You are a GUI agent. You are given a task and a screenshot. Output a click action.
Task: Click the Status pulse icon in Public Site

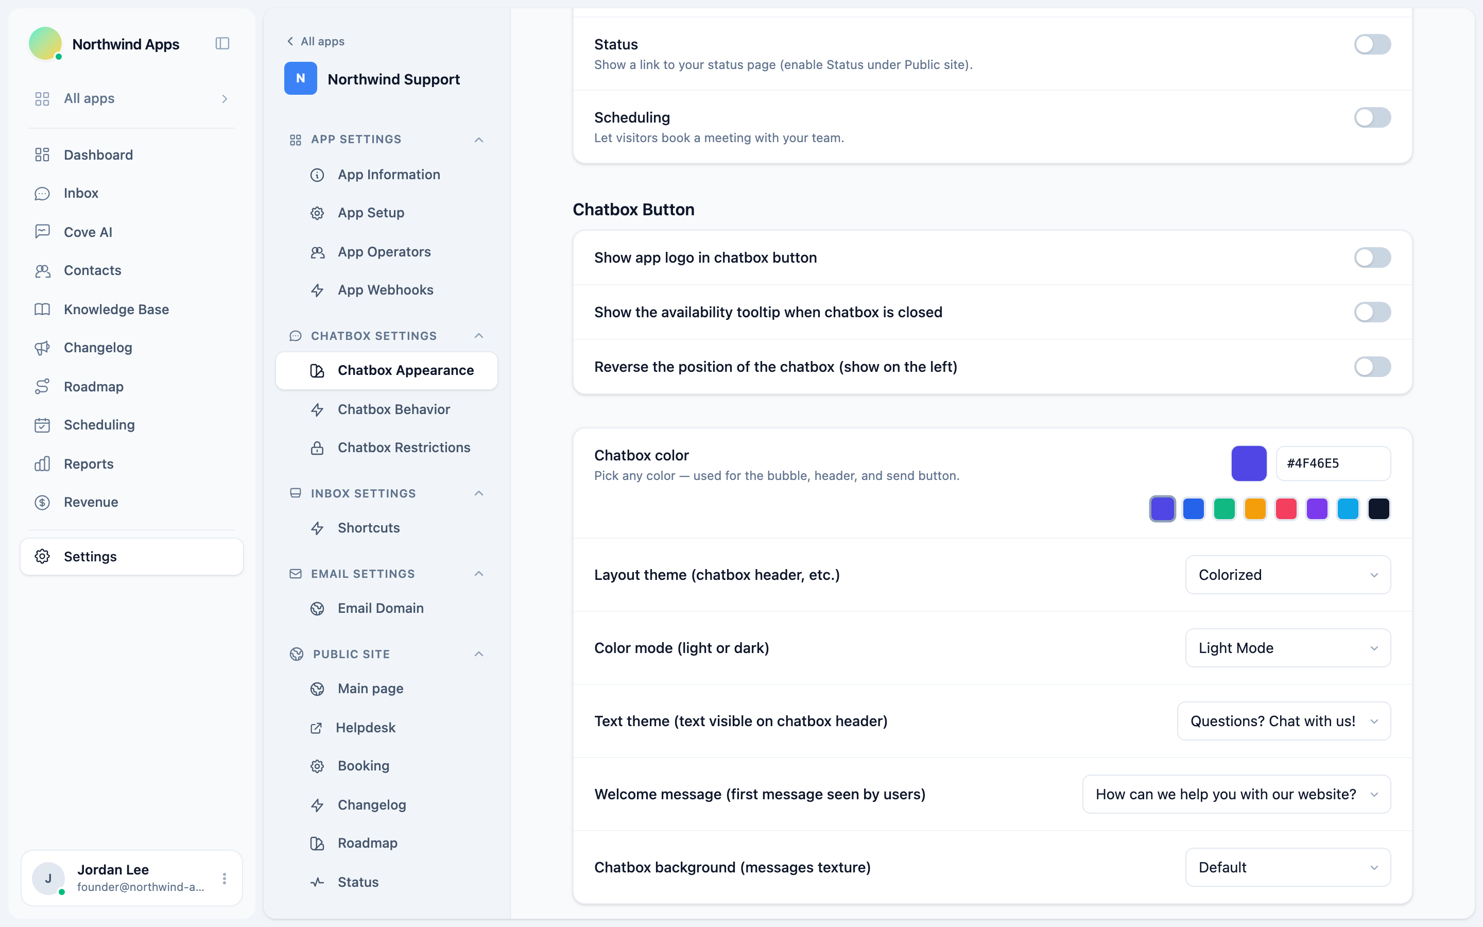click(x=317, y=882)
